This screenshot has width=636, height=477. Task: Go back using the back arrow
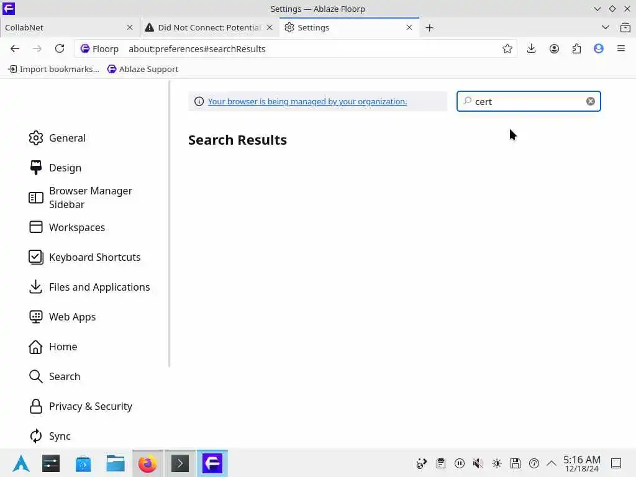coord(15,48)
